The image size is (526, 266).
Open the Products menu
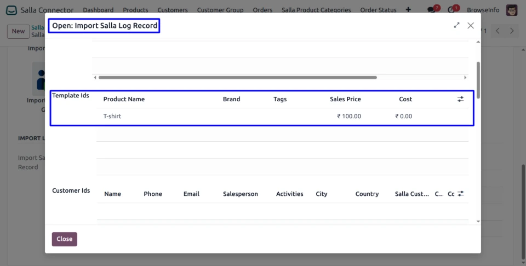tap(135, 10)
